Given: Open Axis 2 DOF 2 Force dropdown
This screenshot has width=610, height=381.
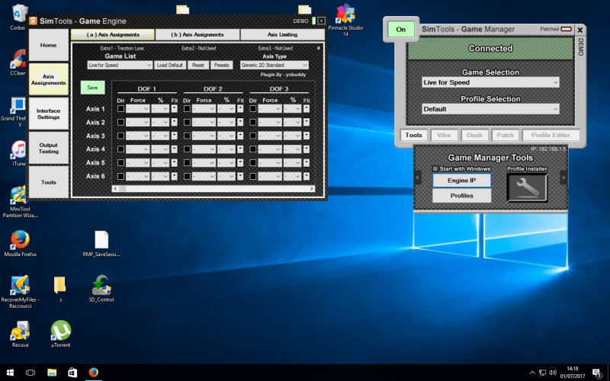Looking at the screenshot, I should pyautogui.click(x=204, y=122).
